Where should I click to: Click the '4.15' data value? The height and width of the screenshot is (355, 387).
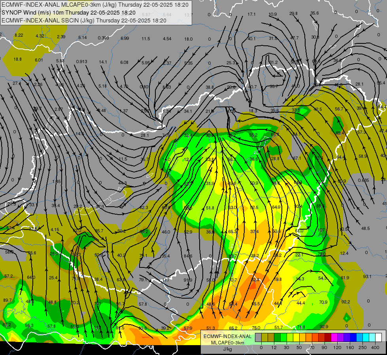[x=55, y=230]
